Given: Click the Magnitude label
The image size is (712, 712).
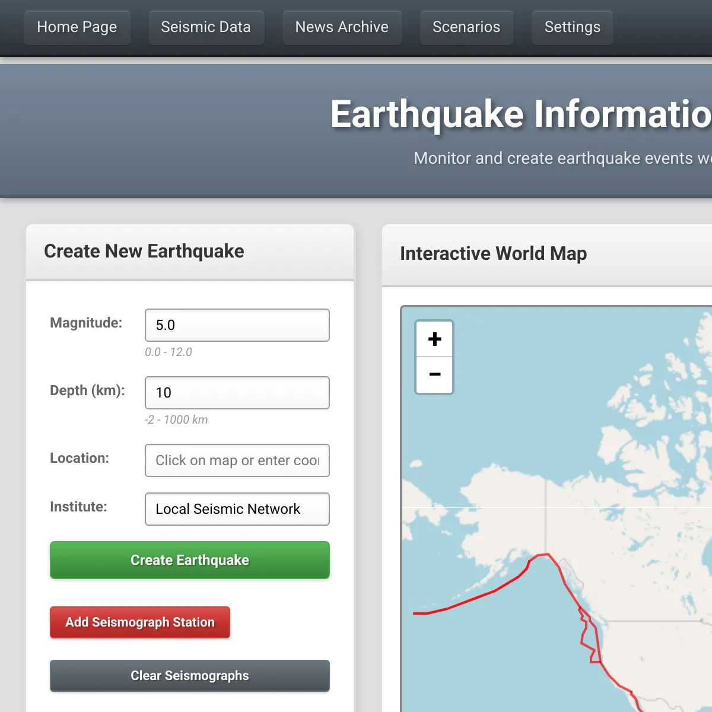Looking at the screenshot, I should coord(86,323).
